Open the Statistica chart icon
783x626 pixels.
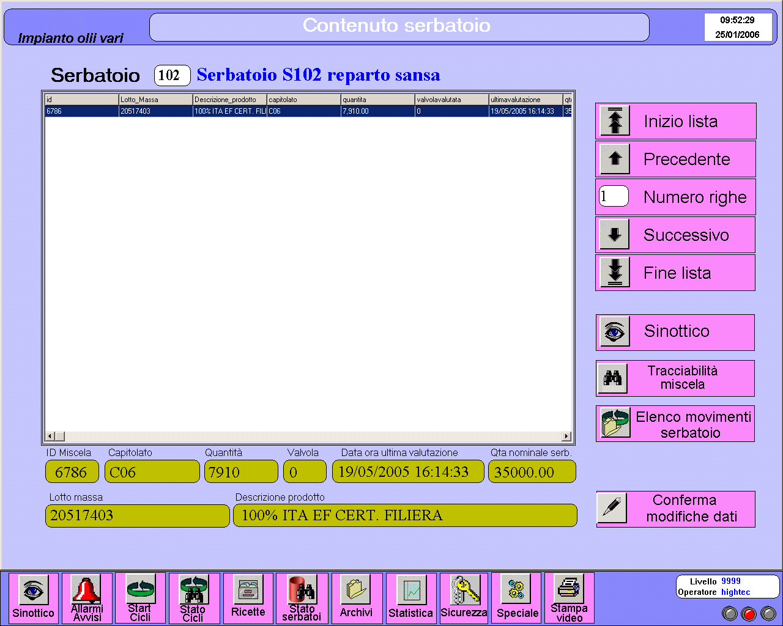click(410, 590)
